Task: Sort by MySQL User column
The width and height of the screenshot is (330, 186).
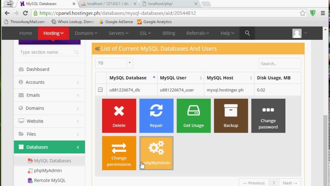Action: pyautogui.click(x=181, y=78)
